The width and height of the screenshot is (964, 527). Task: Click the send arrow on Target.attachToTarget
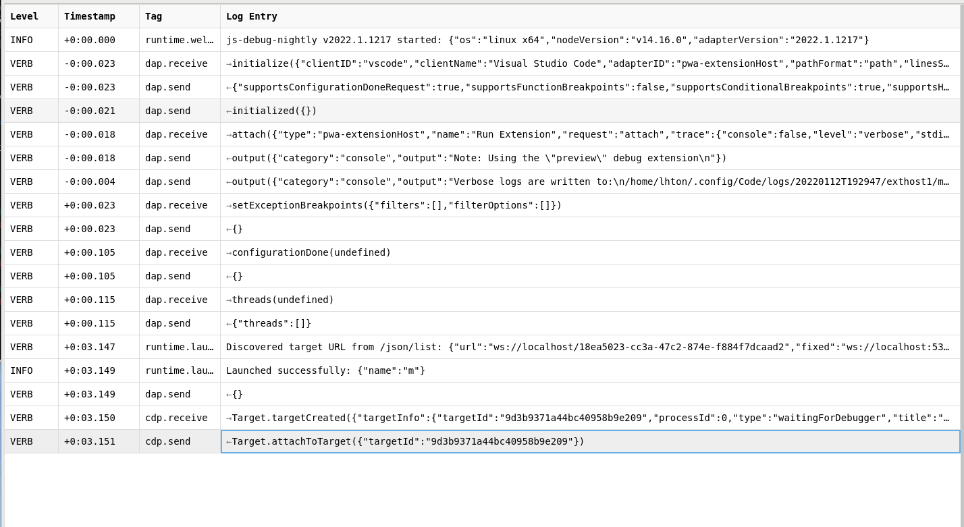click(x=229, y=441)
